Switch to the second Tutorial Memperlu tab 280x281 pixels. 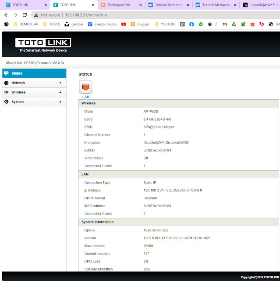(216, 5)
